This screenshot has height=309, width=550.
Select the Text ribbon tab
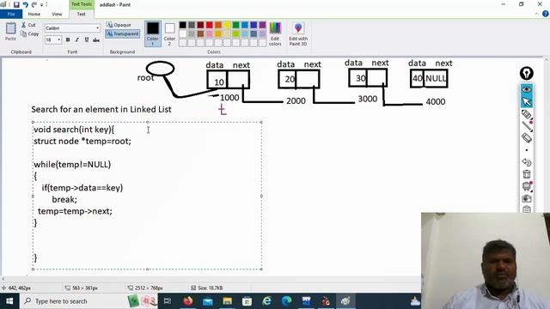(81, 14)
